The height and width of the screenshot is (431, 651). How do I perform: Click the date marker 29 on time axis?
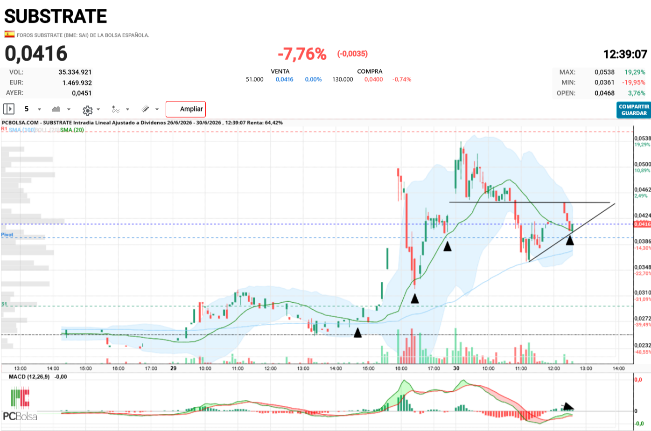(173, 368)
